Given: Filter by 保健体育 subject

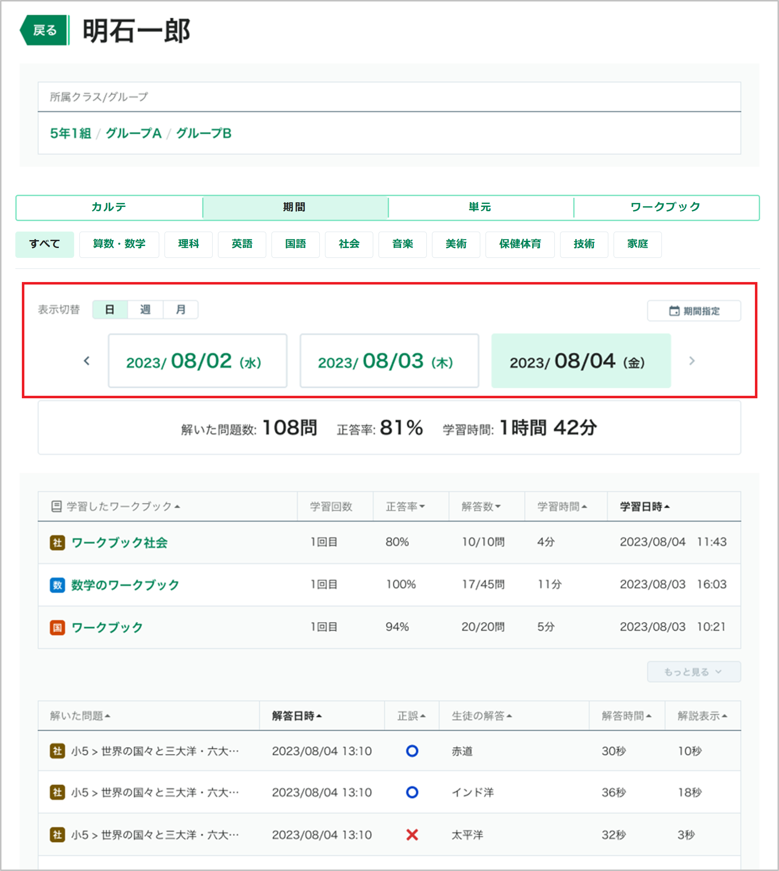Looking at the screenshot, I should pos(520,244).
